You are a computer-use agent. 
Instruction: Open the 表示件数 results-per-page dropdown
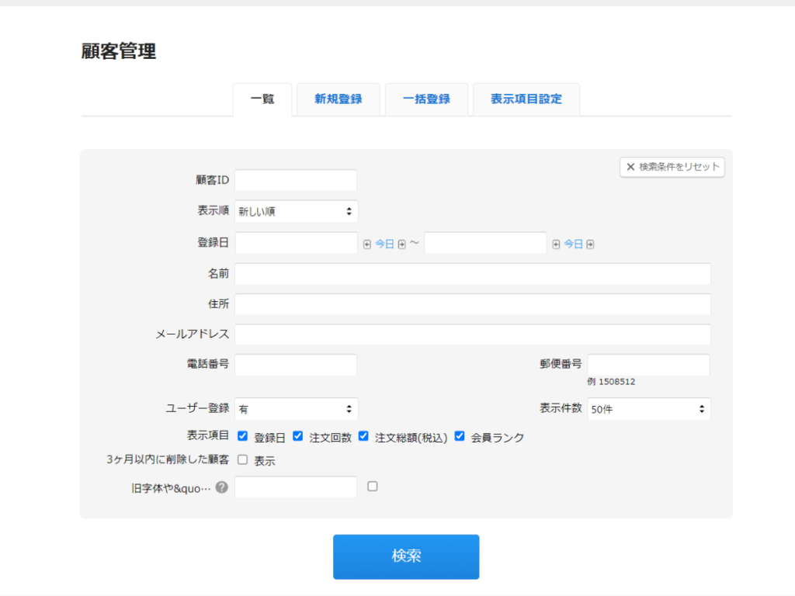pos(649,408)
